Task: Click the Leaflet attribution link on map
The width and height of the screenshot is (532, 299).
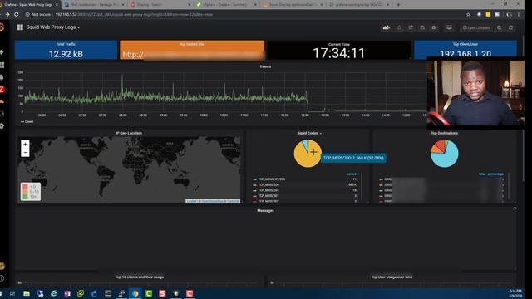Action: [191, 201]
